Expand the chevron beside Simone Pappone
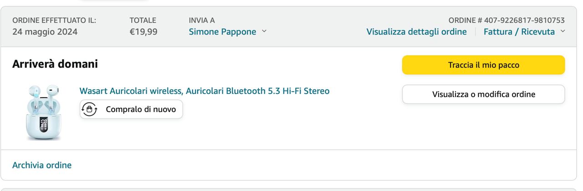583x191 pixels. [x=264, y=32]
